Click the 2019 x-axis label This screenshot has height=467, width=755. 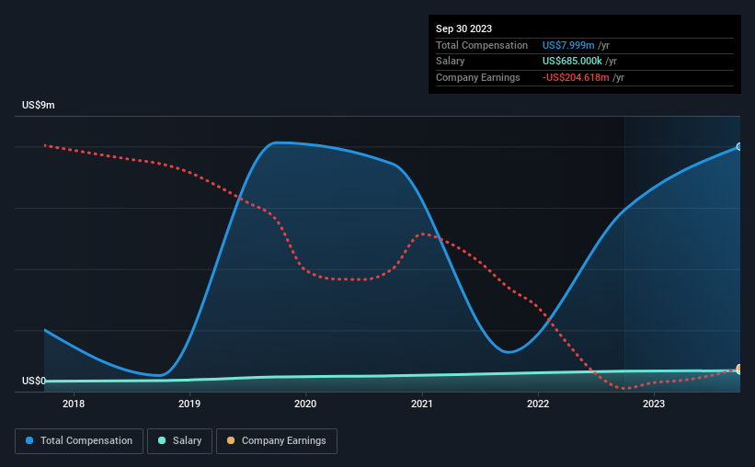tap(189, 404)
